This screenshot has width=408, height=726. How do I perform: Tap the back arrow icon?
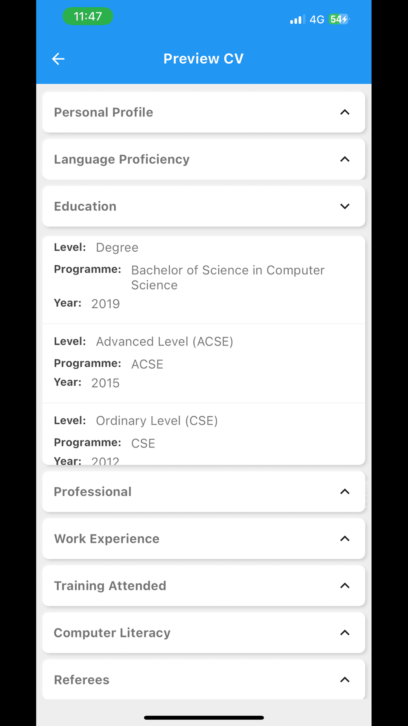click(x=58, y=59)
